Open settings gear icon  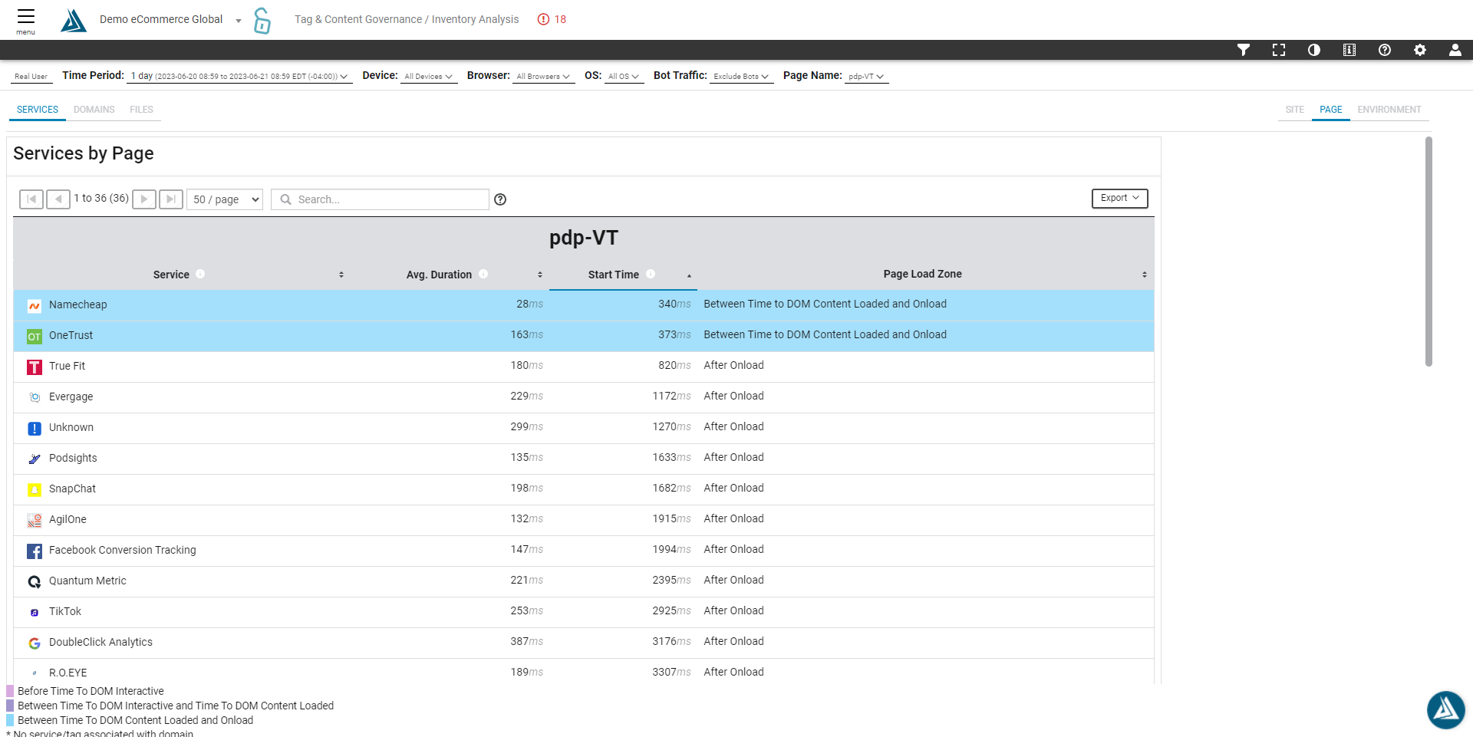[x=1420, y=50]
